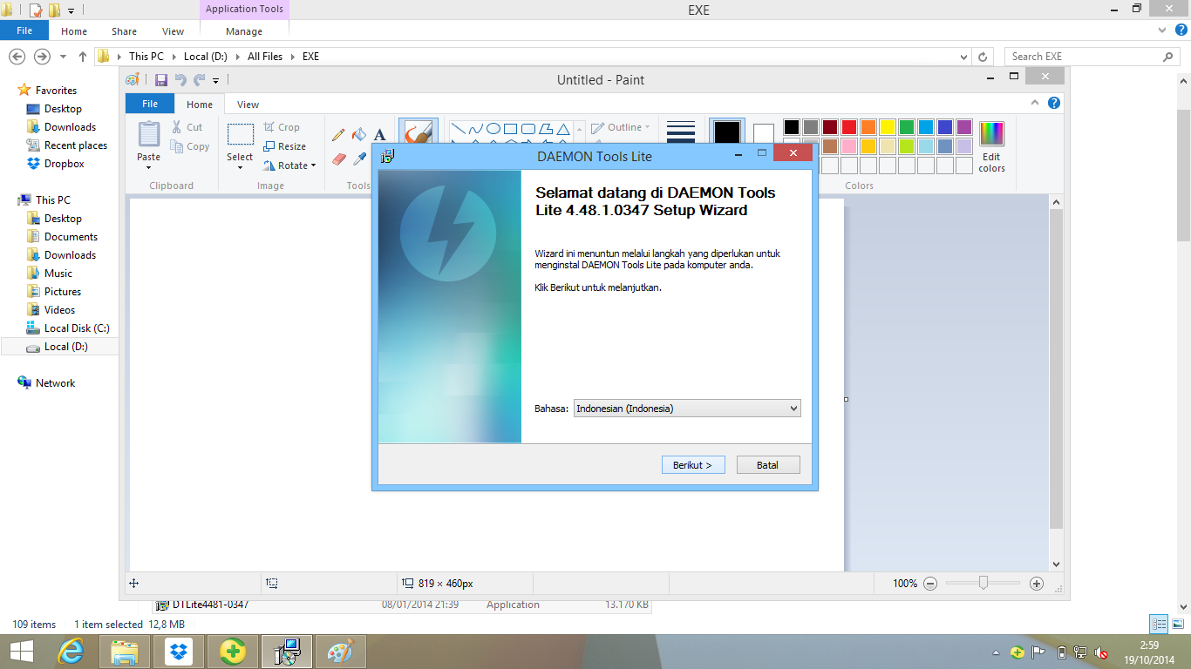
Task: Select the Text tool in Paint
Action: coord(380,135)
